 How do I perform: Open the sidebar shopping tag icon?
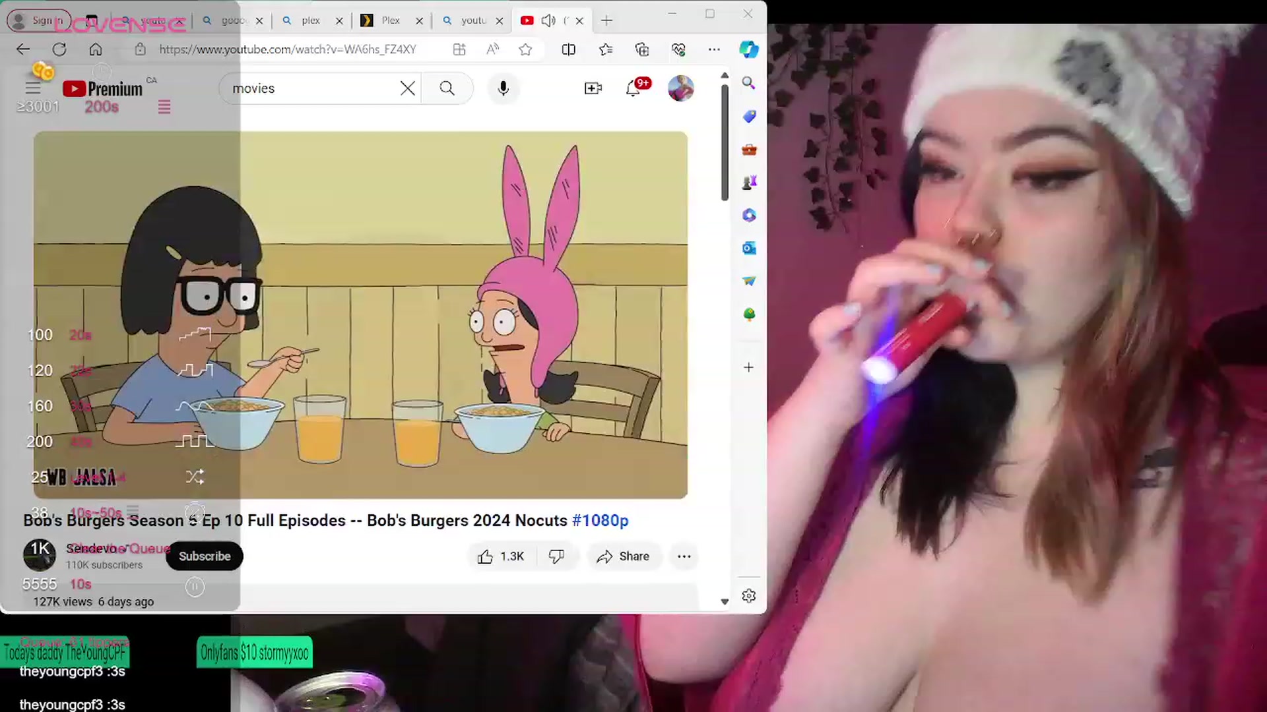coord(748,117)
